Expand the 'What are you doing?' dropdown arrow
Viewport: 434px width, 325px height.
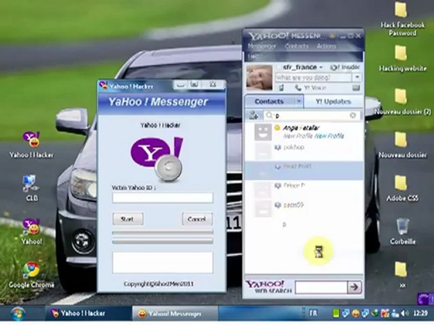[357, 77]
